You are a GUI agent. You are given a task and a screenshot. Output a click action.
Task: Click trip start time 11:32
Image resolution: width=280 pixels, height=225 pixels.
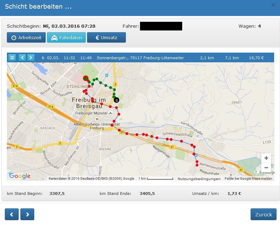[69, 58]
